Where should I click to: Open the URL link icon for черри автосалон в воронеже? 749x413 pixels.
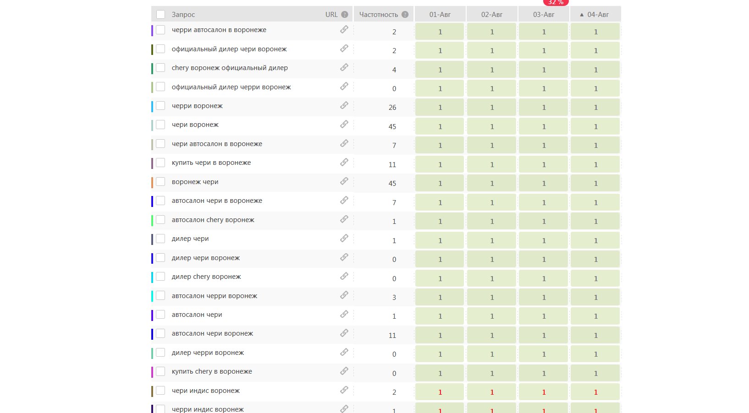(344, 30)
